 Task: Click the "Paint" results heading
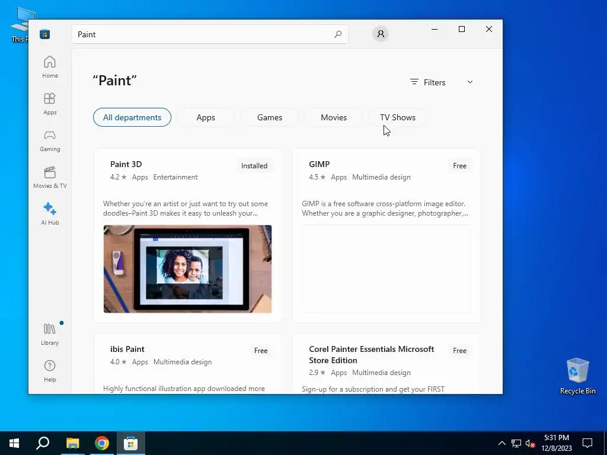[114, 81]
